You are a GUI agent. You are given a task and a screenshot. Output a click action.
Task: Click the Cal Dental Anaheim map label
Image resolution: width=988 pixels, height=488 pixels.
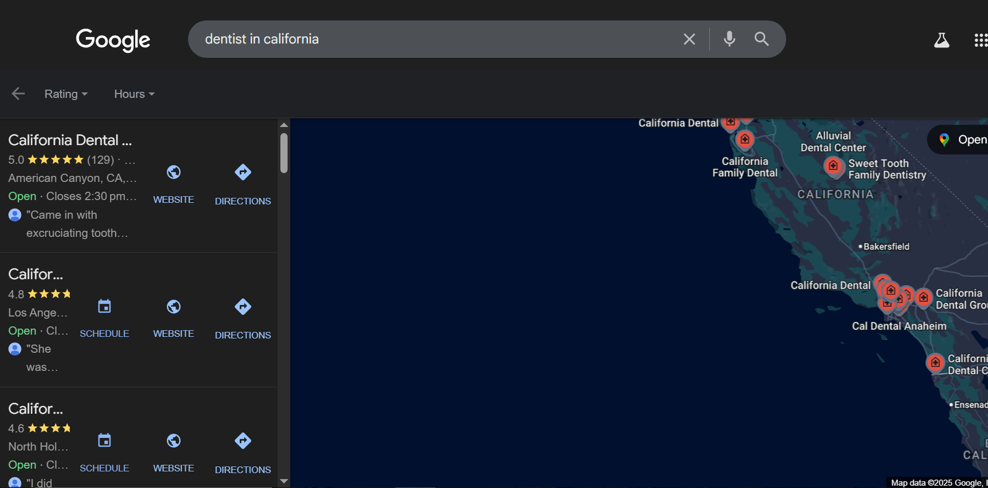(899, 326)
